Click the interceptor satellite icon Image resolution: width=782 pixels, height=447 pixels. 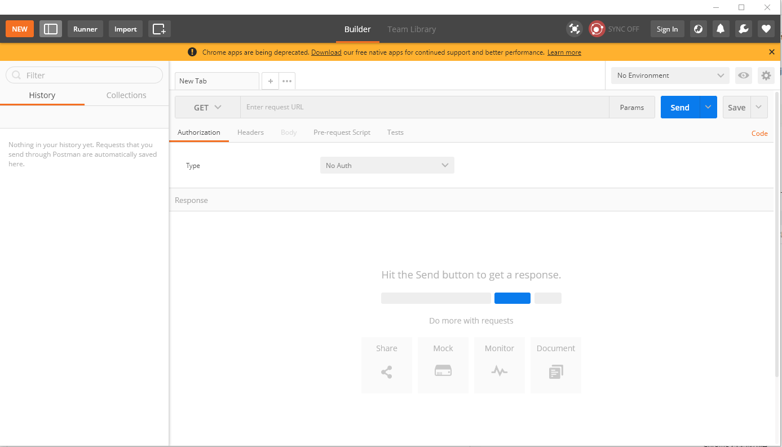[x=574, y=29]
